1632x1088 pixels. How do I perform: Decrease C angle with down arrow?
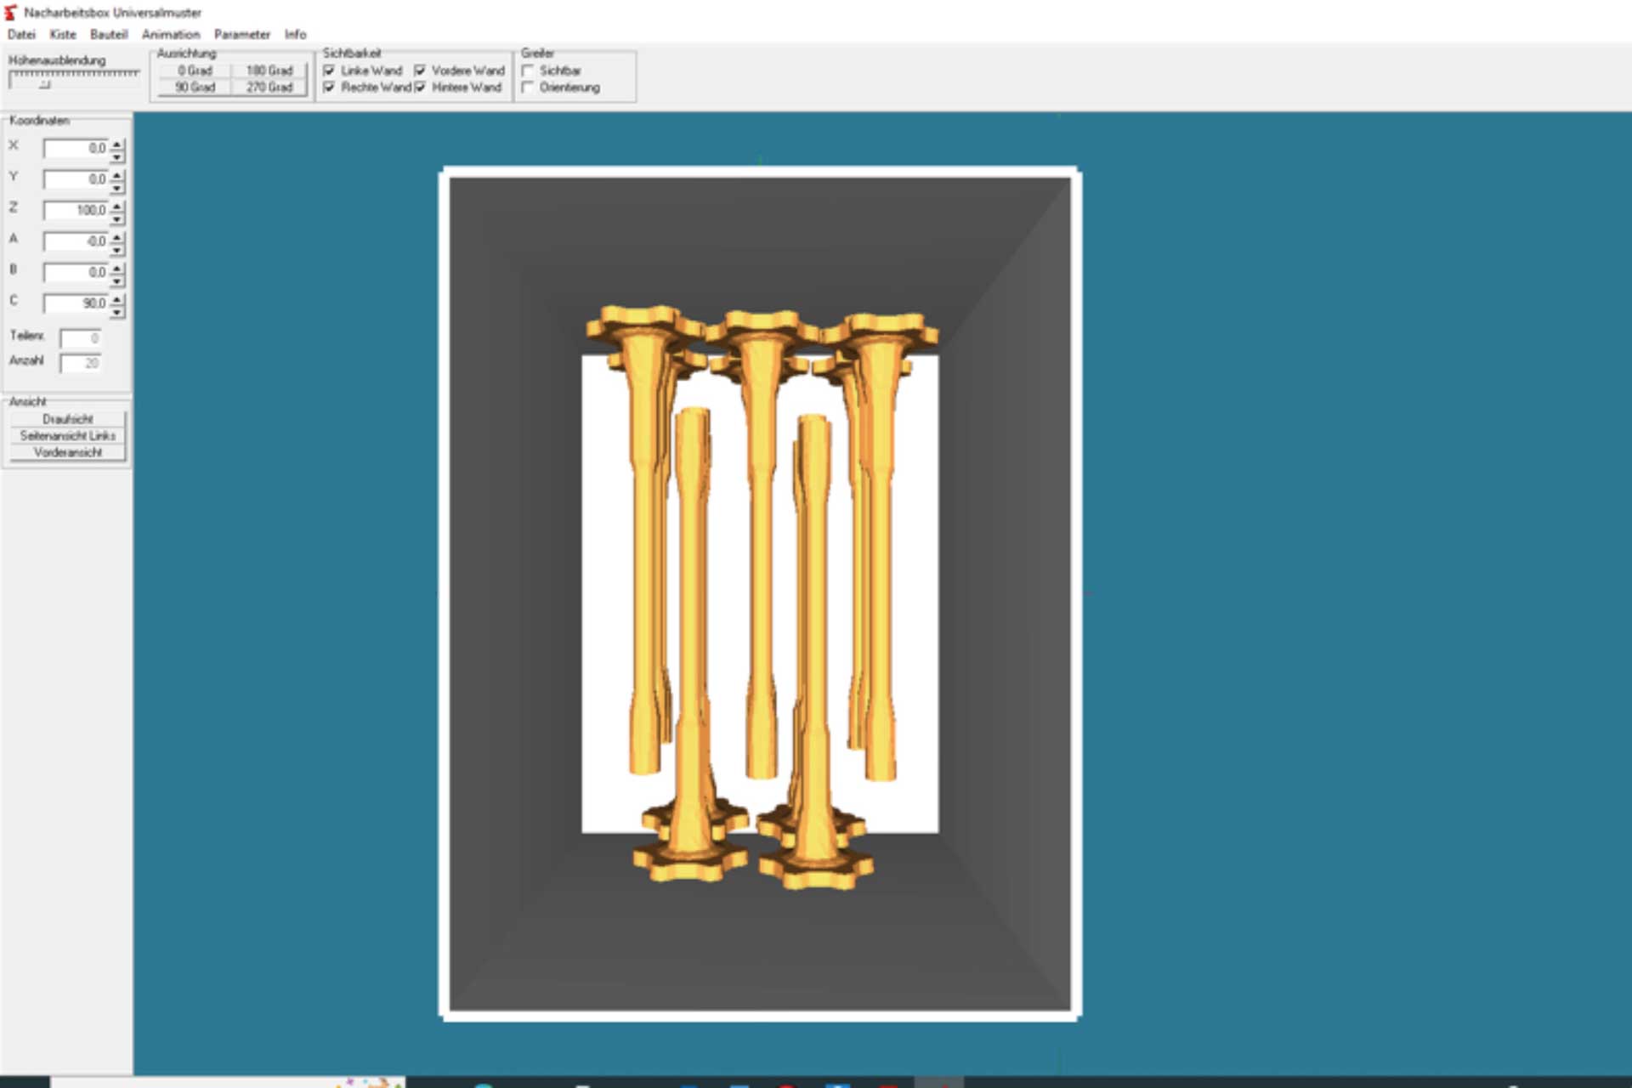click(x=117, y=311)
